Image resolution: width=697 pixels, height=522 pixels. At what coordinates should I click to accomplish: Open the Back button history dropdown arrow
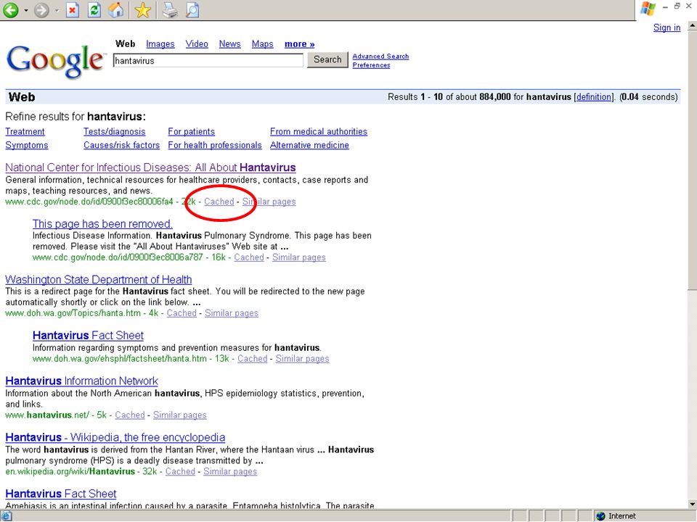point(26,10)
